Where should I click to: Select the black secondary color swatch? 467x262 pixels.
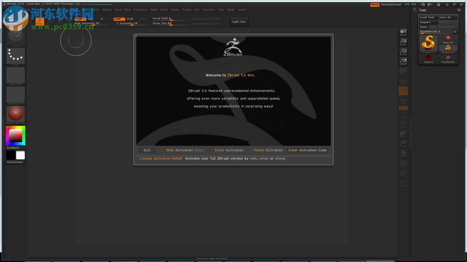coord(11,155)
